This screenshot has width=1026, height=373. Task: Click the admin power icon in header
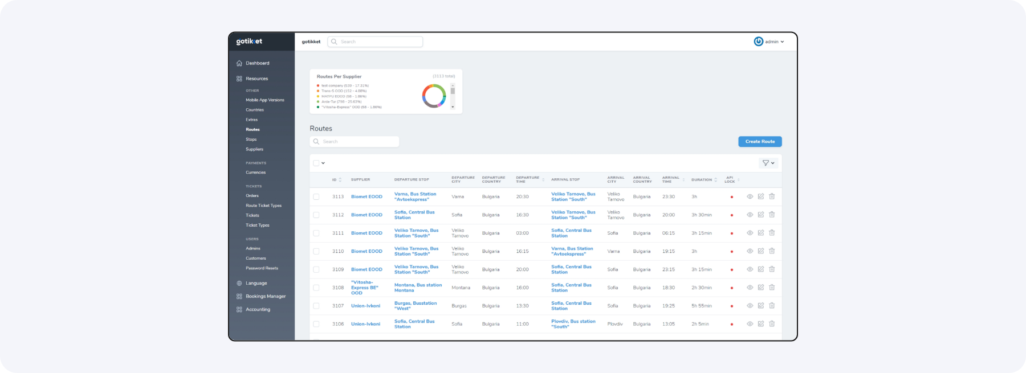tap(758, 42)
